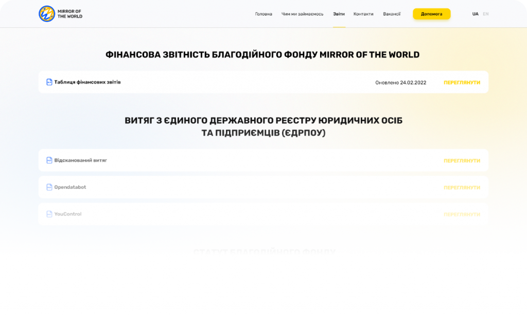The image size is (527, 315).
Task: Click the PDF icon next to Відсканований витяг
Action: (49, 160)
